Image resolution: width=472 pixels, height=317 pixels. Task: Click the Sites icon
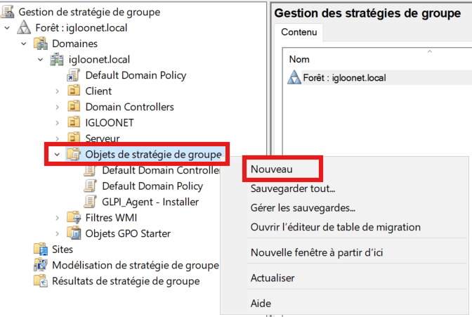click(41, 250)
